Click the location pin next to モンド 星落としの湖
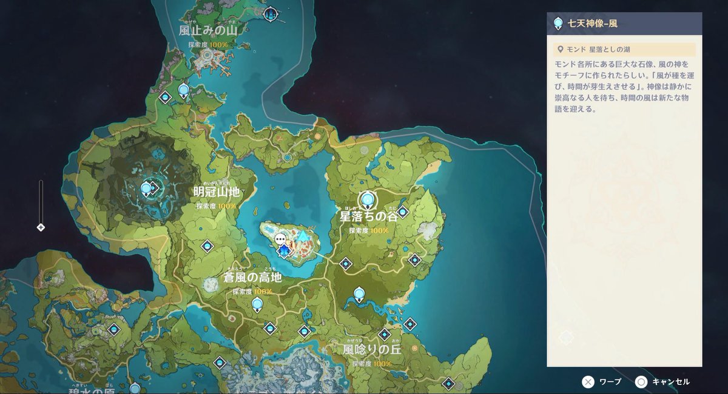Viewport: 728px width, 394px height. (561, 50)
